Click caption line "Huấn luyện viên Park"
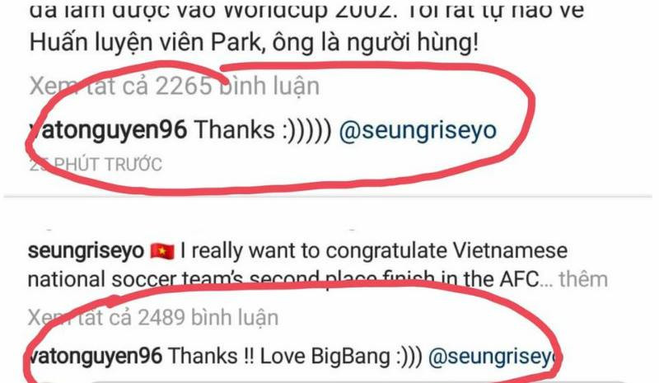Screen dimensions: 659x383 click(x=254, y=43)
